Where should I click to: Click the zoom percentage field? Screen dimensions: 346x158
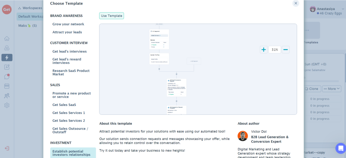pos(275,50)
